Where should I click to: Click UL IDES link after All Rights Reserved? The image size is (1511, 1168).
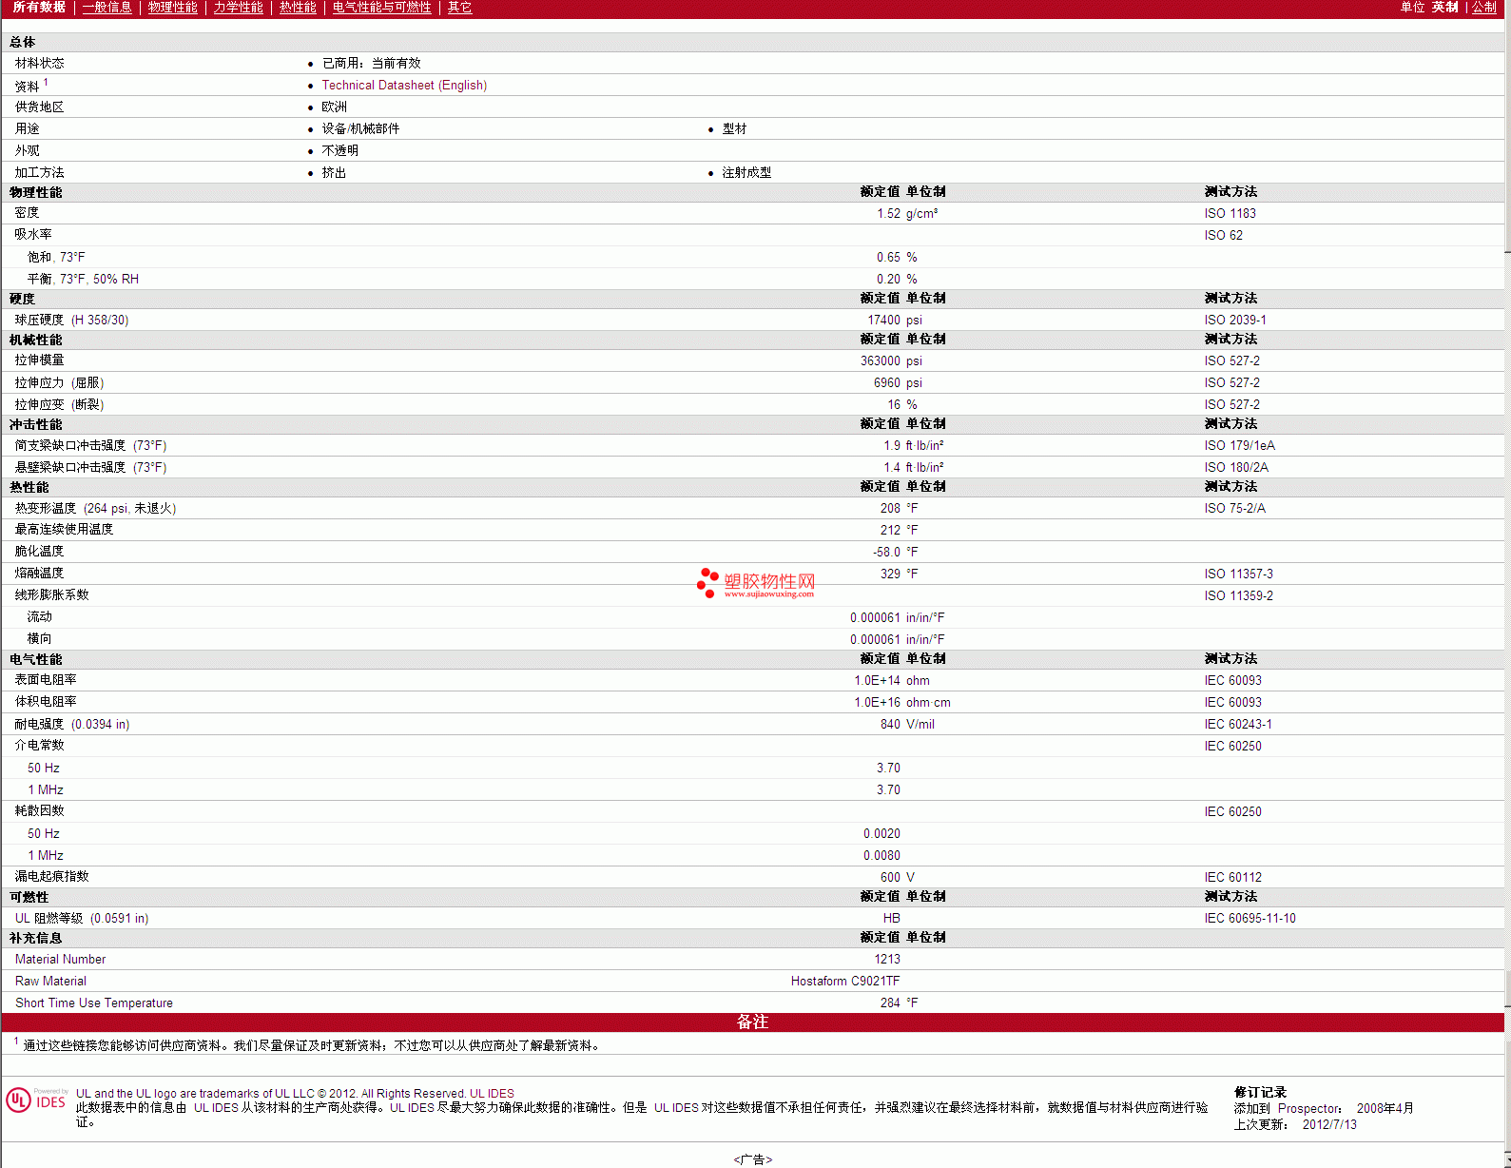pos(492,1094)
